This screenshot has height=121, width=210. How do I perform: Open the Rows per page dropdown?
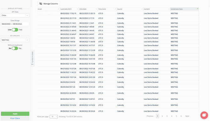[54, 117]
